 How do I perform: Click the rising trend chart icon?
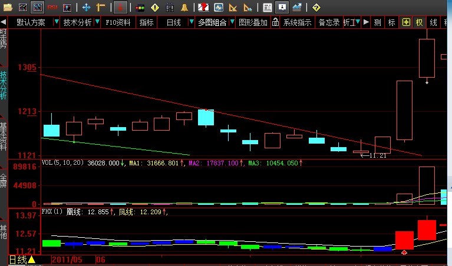297,8
